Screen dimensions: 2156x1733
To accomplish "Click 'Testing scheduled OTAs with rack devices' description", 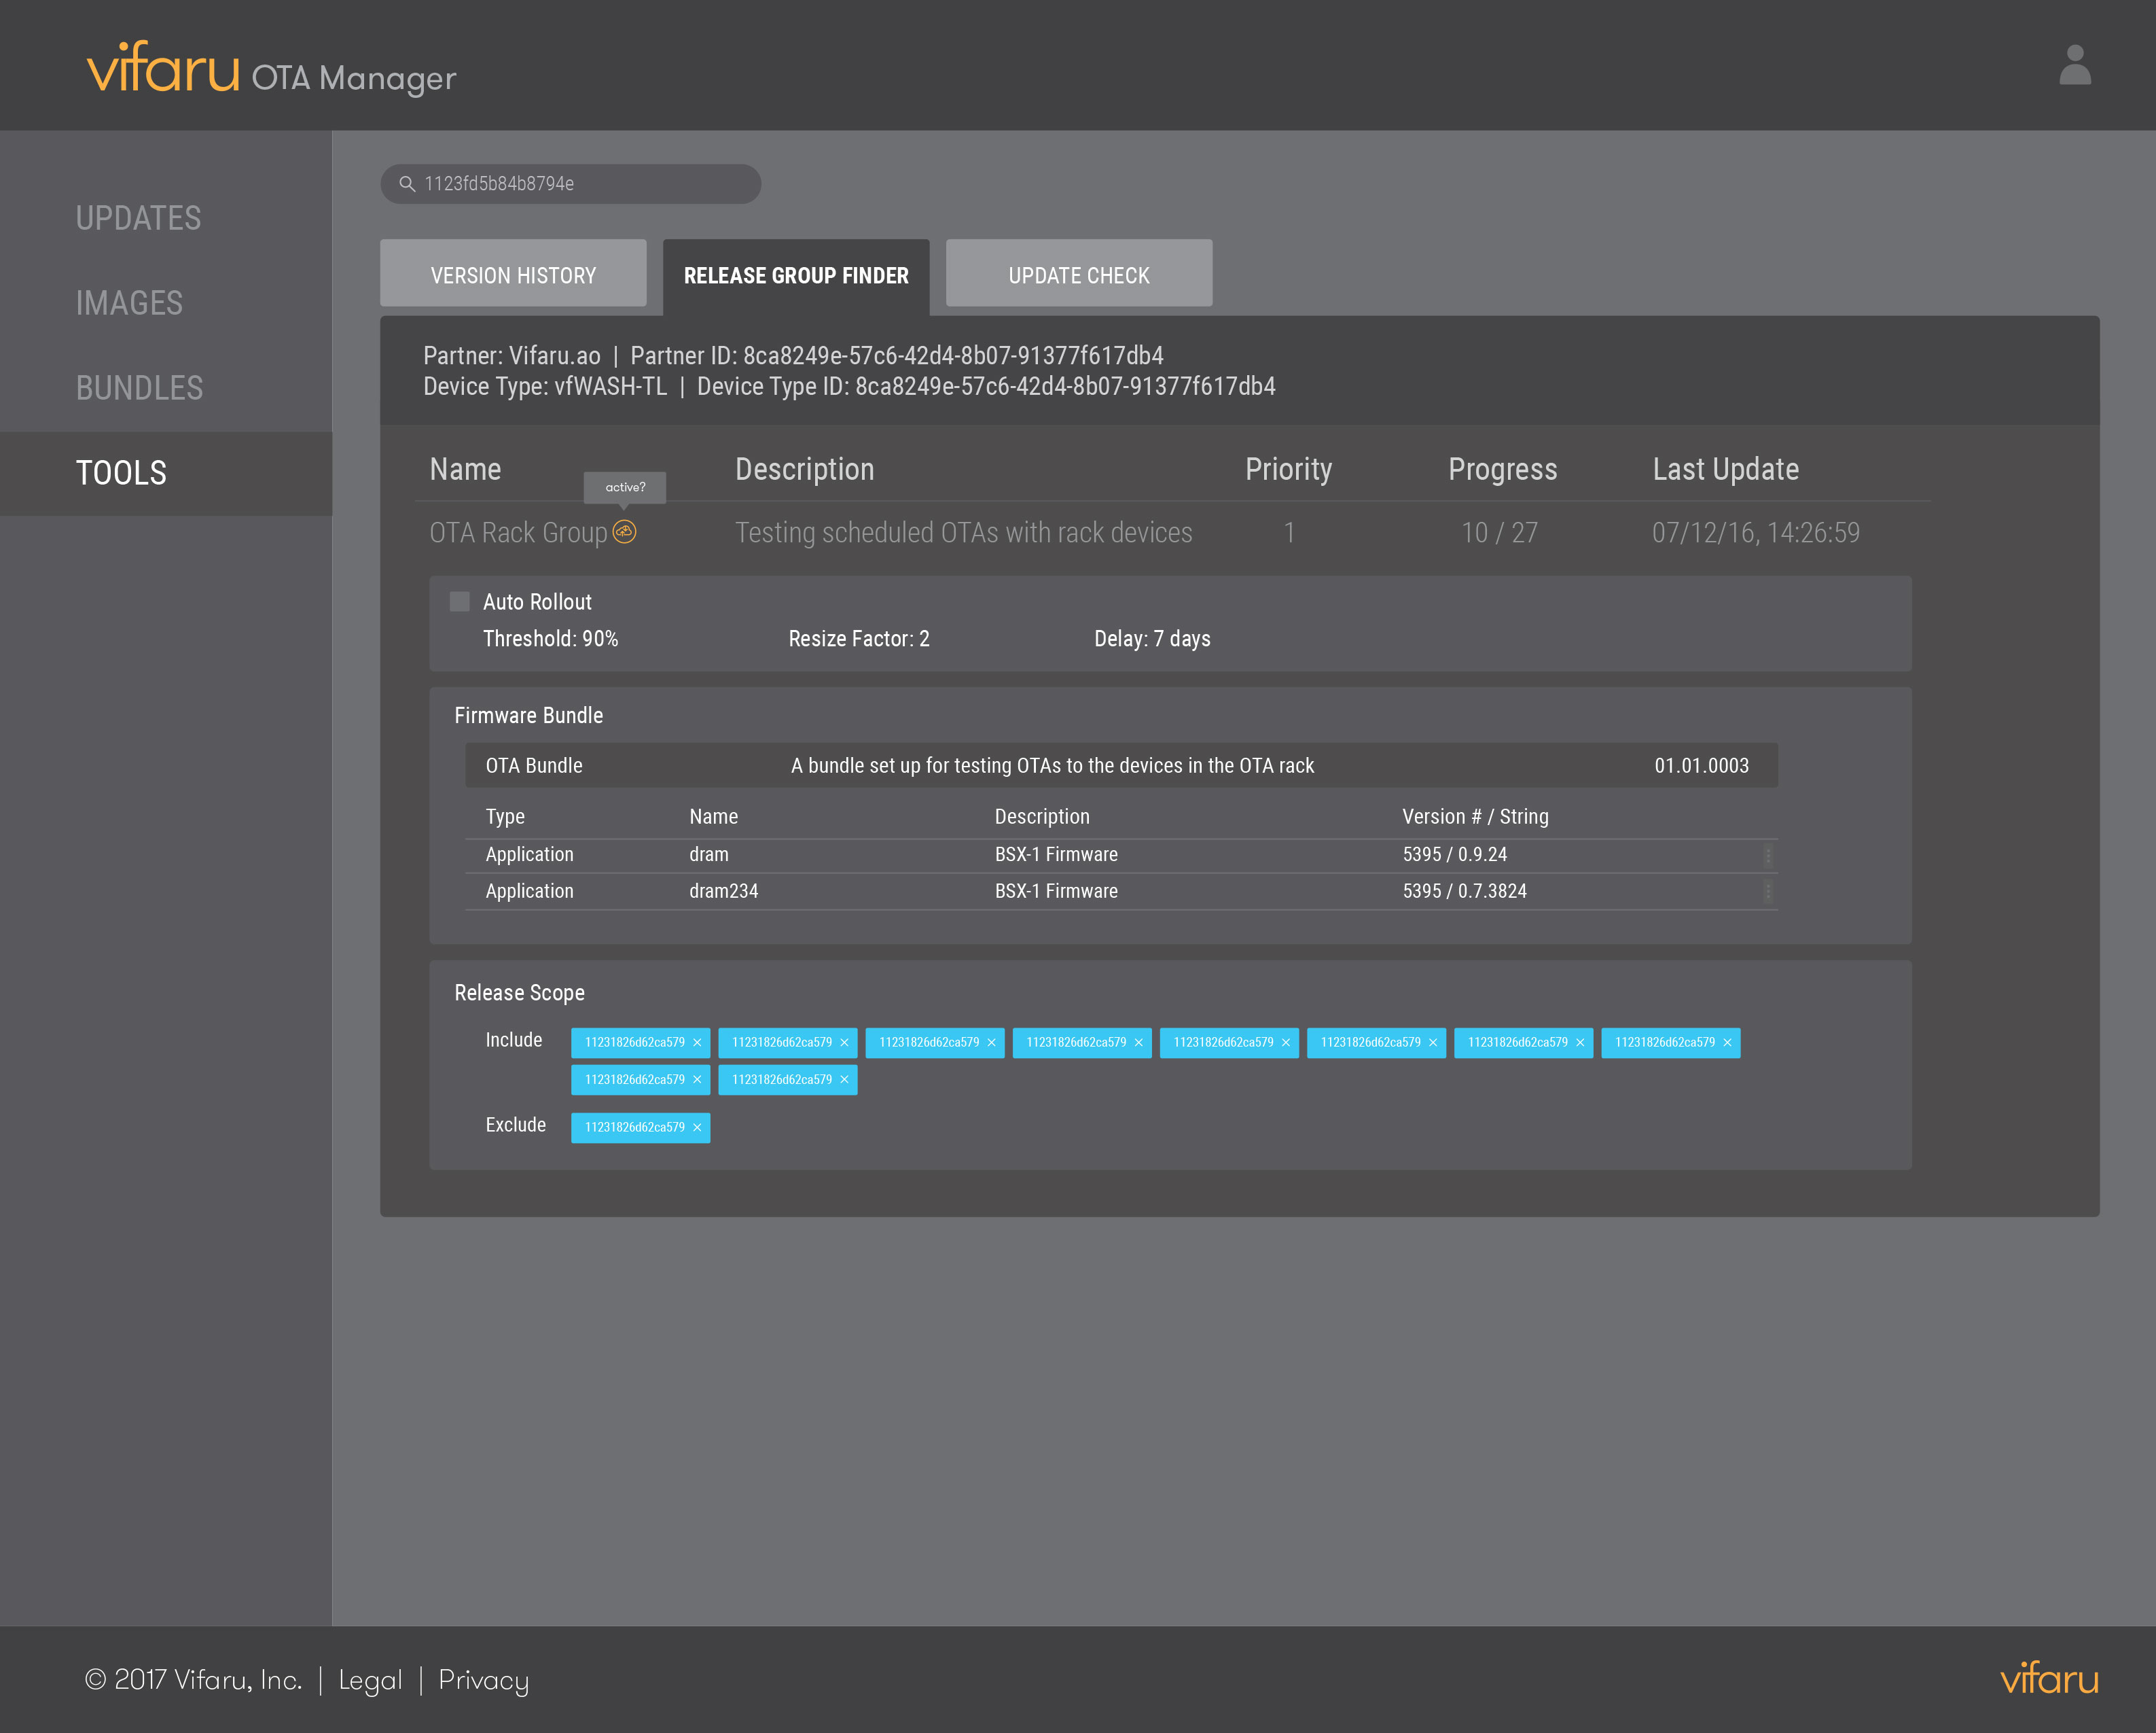I will tap(963, 532).
